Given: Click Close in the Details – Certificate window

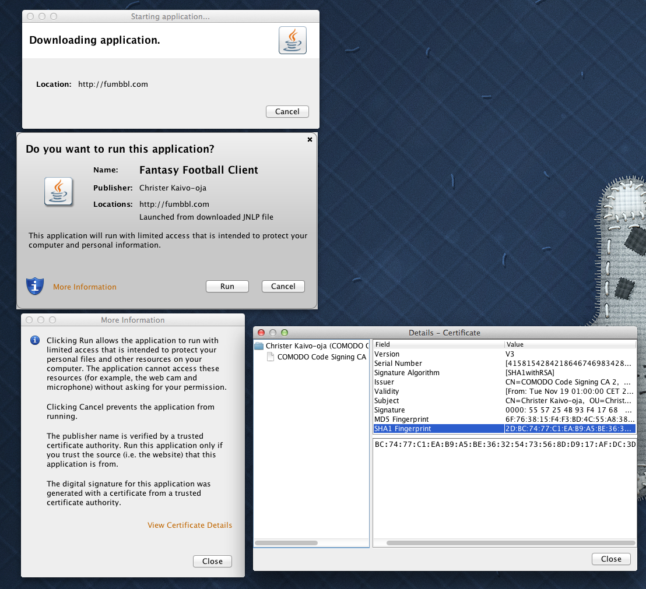Looking at the screenshot, I should 612,559.
